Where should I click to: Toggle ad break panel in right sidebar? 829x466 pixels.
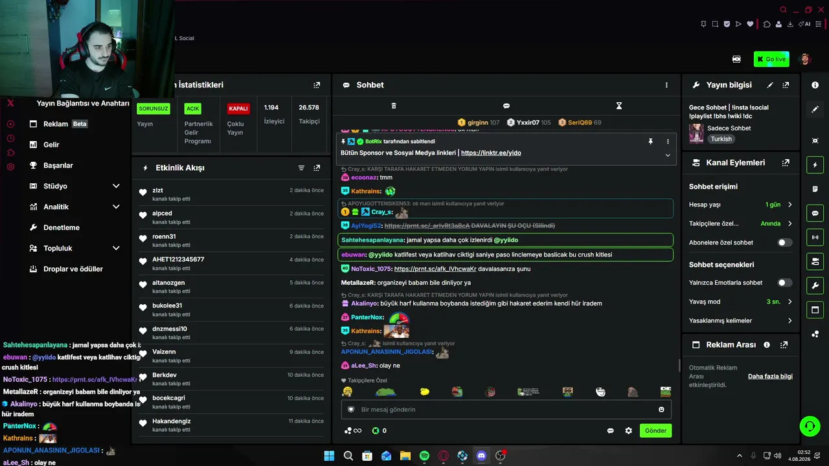click(815, 310)
